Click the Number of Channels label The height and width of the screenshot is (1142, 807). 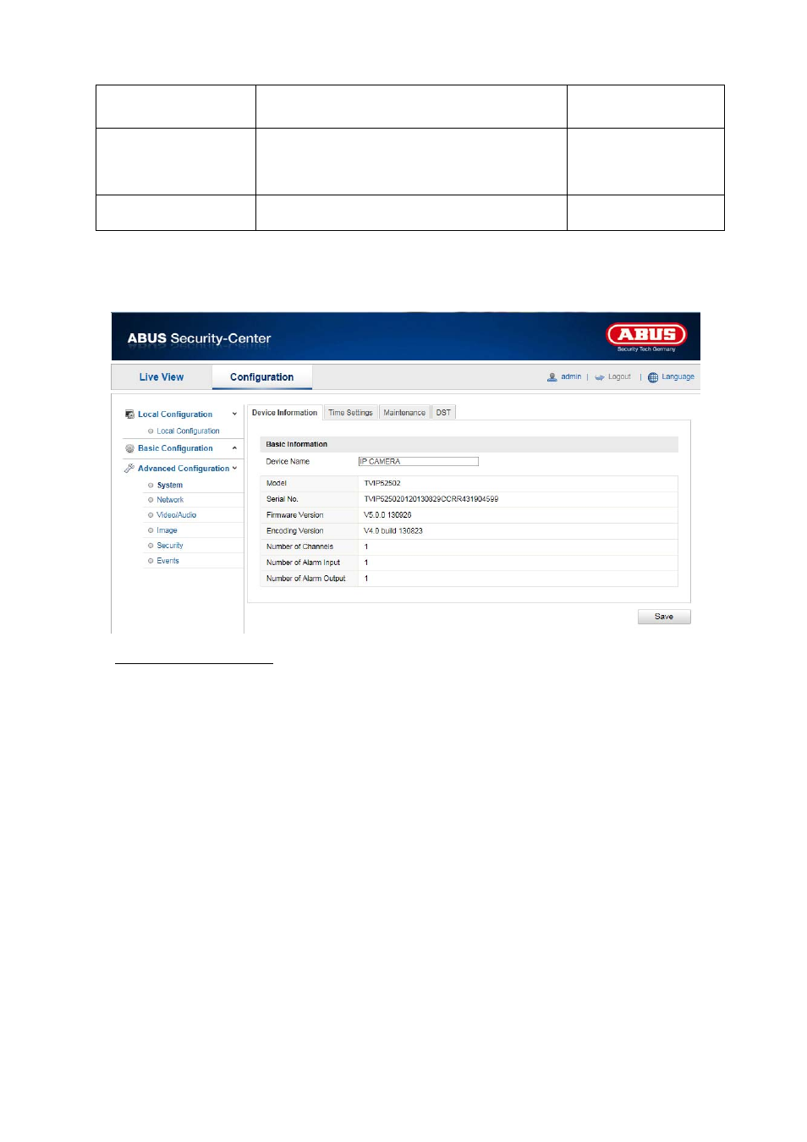[299, 546]
